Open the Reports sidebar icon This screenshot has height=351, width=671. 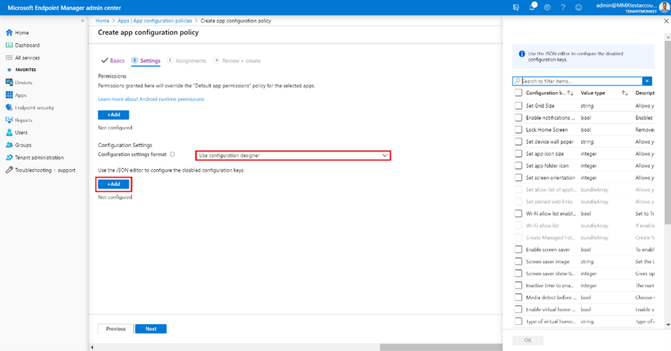click(x=9, y=120)
